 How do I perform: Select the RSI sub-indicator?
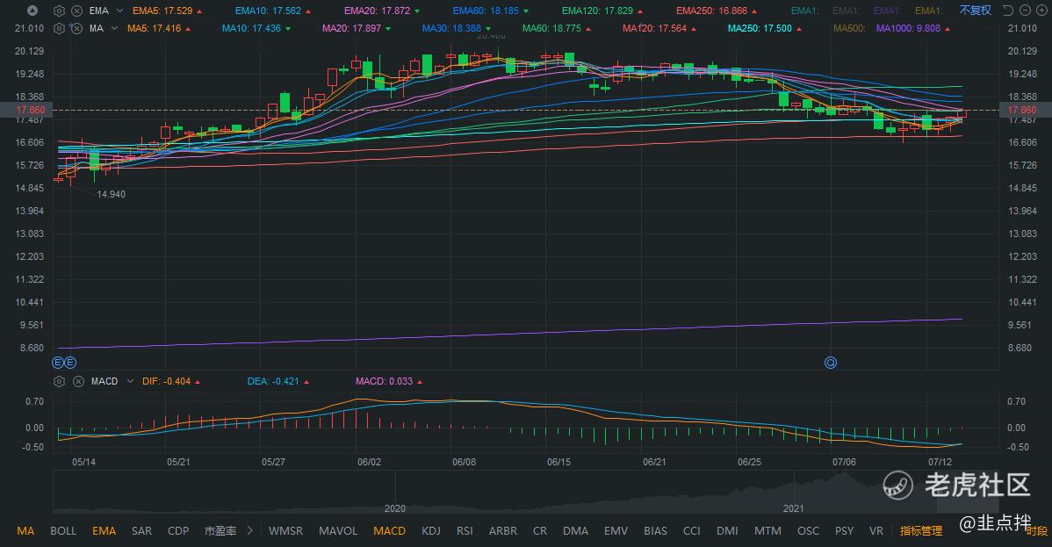coord(465,531)
